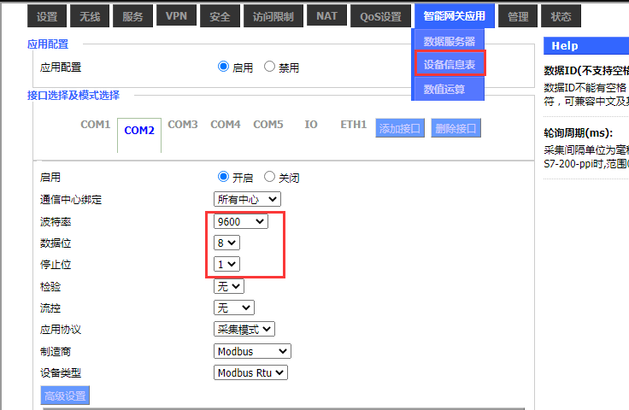The width and height of the screenshot is (629, 410).
Task: Open the 管理 top menu tab
Action: tap(518, 16)
